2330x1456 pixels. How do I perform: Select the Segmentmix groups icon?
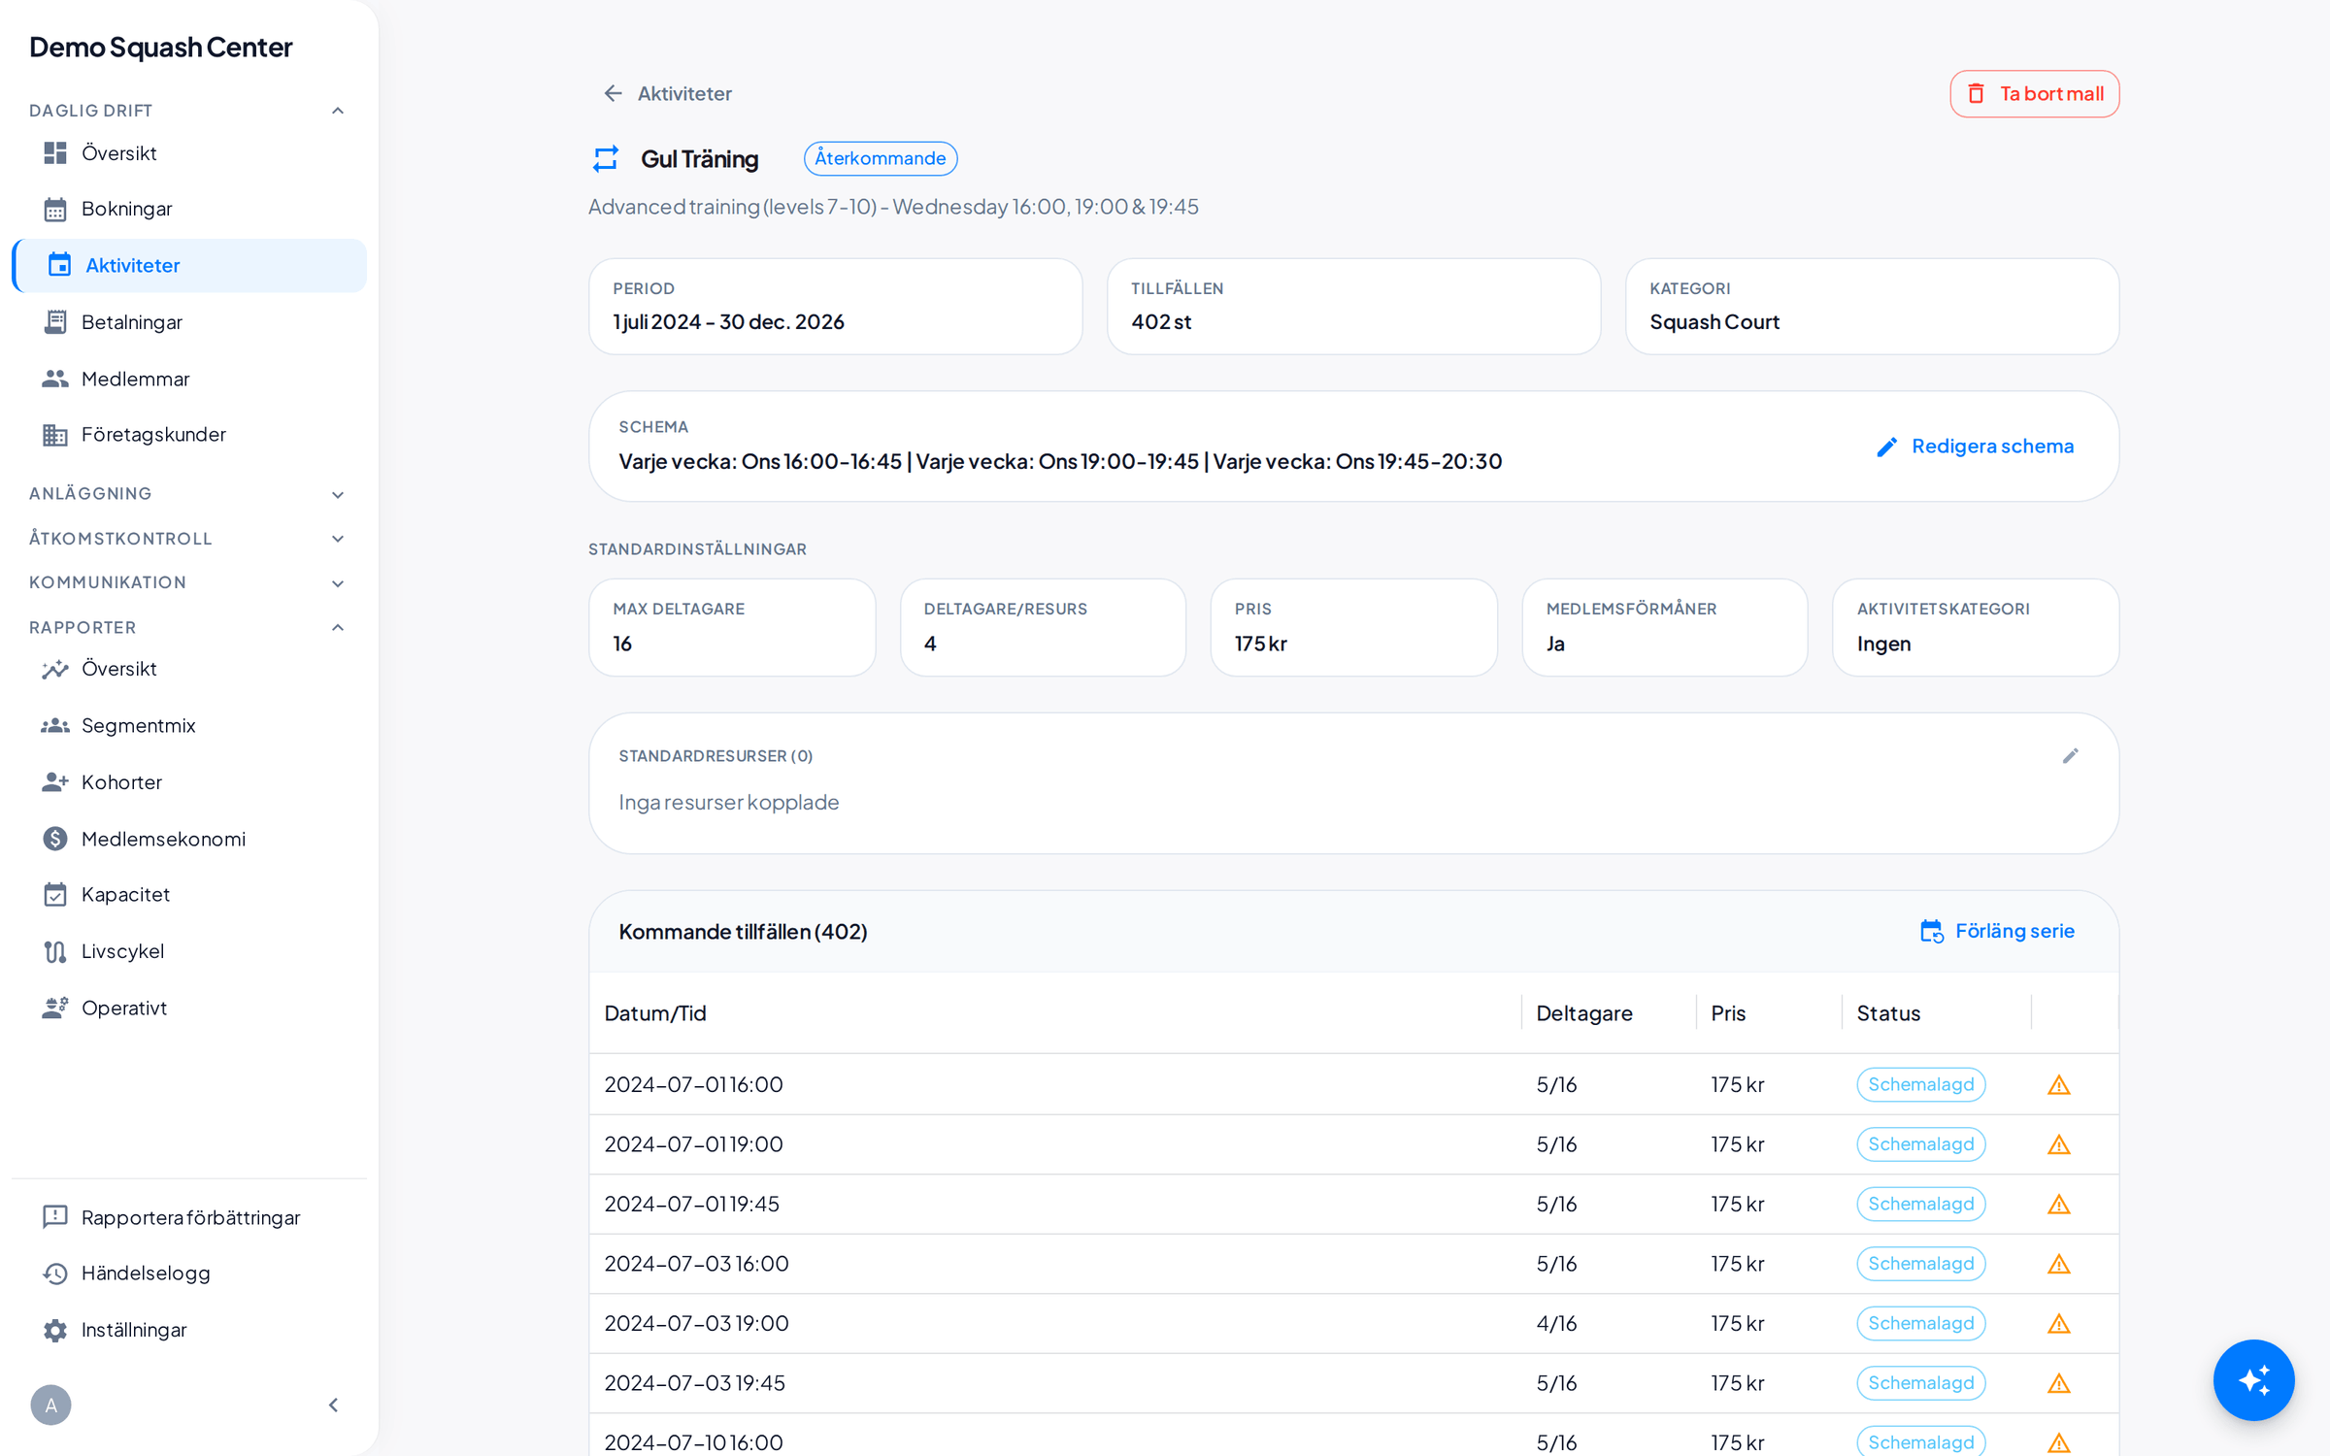[x=55, y=725]
